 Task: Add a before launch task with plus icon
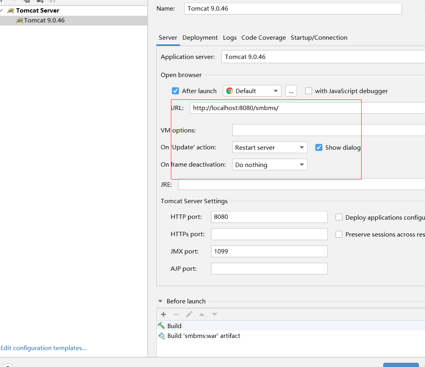pos(163,314)
